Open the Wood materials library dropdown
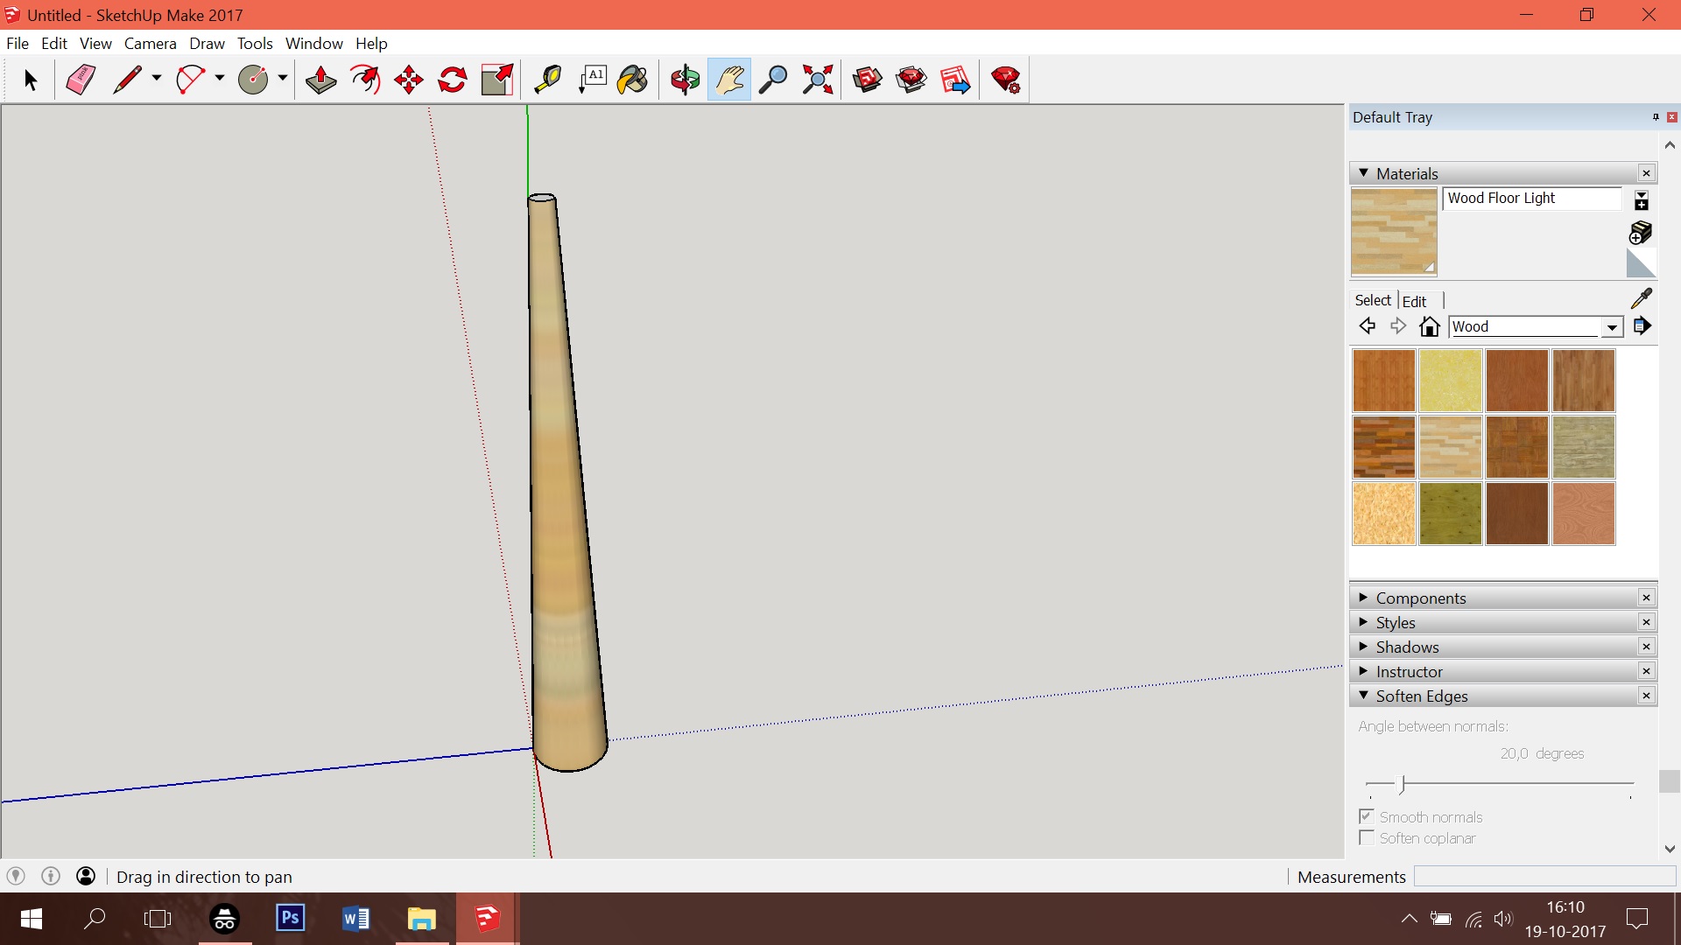 (1612, 327)
